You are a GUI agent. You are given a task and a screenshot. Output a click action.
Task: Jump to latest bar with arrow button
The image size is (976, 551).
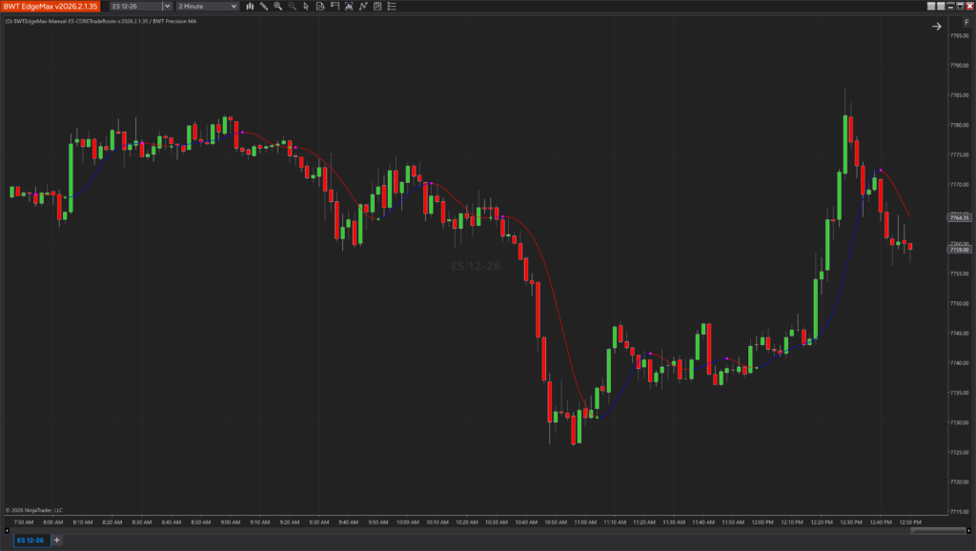click(936, 26)
